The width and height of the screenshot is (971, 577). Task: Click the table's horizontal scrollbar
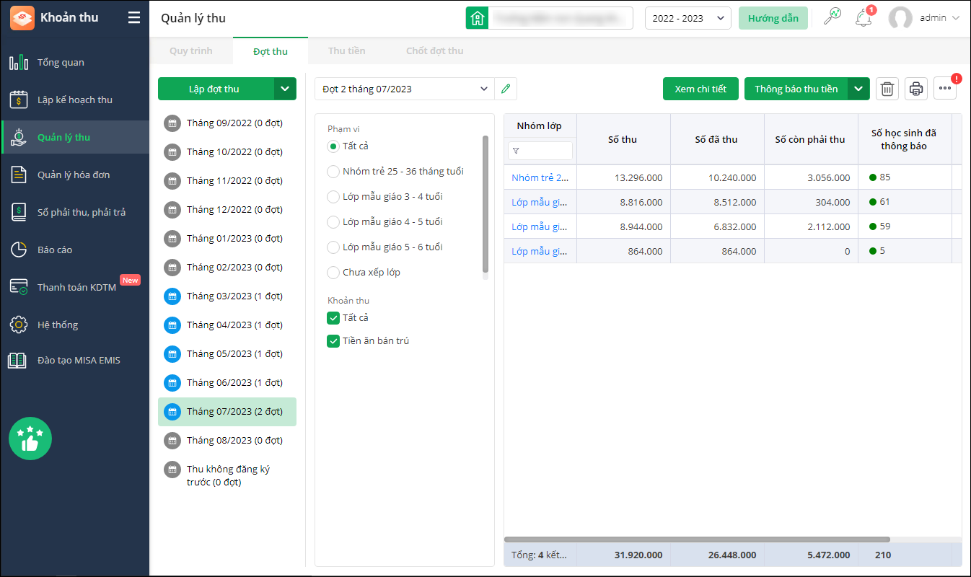696,539
